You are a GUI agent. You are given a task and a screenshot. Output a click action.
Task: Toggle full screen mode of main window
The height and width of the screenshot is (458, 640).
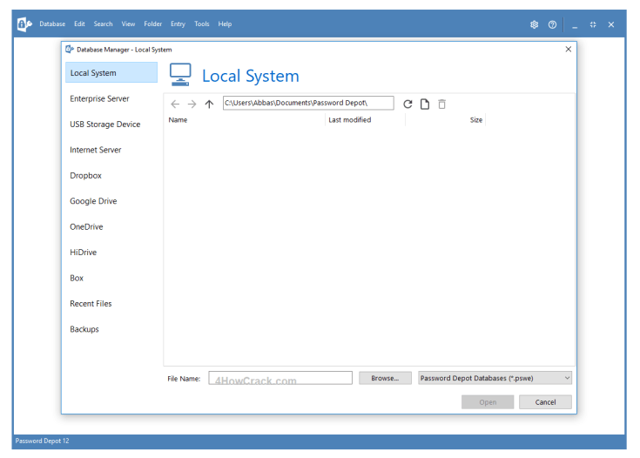(x=593, y=24)
